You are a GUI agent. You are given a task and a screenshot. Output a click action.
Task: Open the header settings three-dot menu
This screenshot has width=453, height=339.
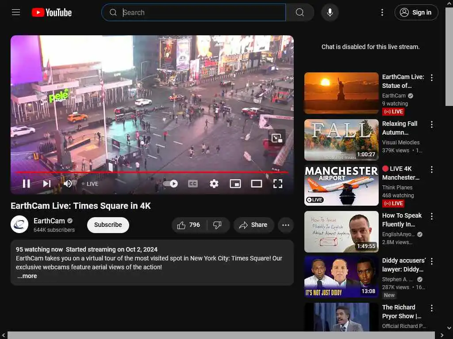(382, 12)
